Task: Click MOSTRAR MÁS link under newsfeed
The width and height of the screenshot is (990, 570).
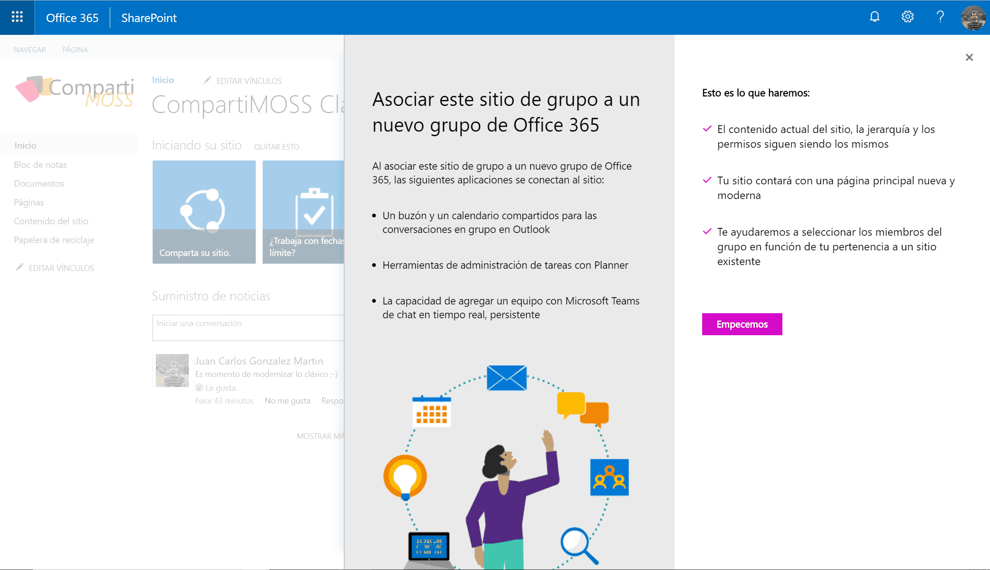Action: click(320, 436)
